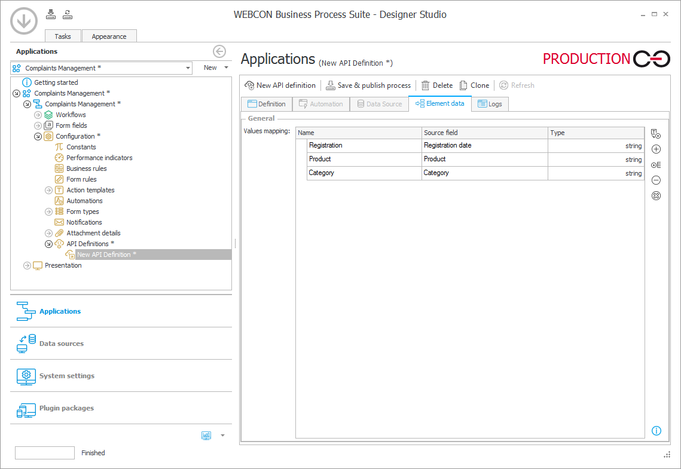Screen dimensions: 681x469
Task: Click the monitor chart icon in footer
Action: (206, 436)
